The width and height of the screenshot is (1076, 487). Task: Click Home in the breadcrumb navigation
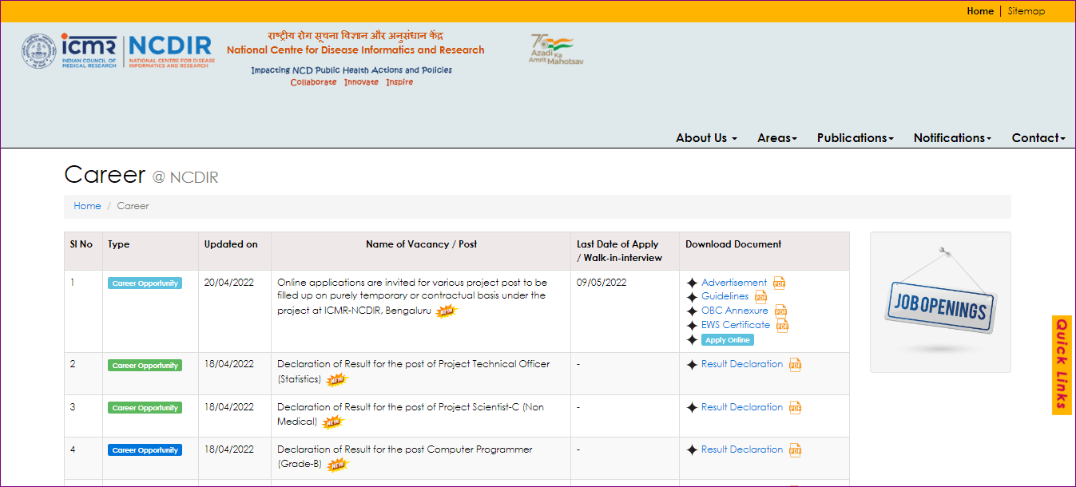point(87,206)
